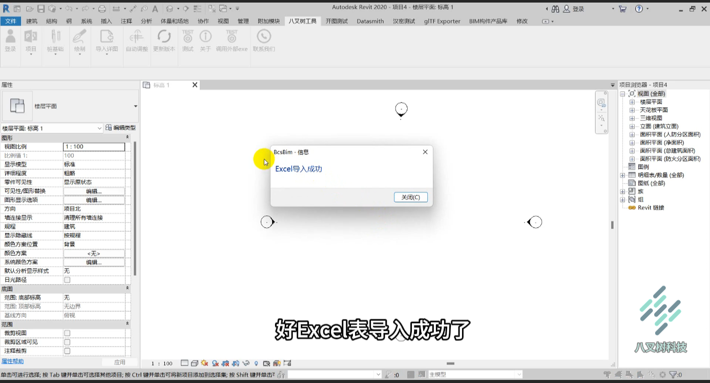Image resolution: width=710 pixels, height=383 pixels.
Task: Open the 属性帮助 properties help link
Action: 13,361
